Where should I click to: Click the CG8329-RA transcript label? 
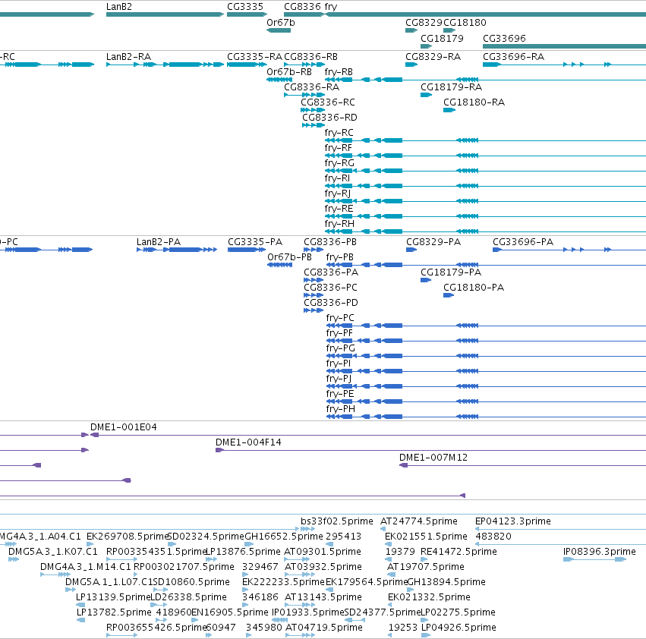433,57
